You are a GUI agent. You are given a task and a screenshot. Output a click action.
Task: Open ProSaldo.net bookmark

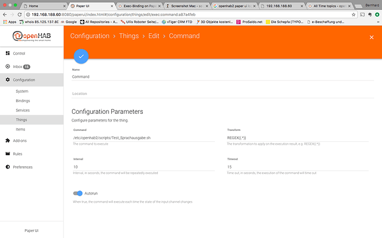250,22
